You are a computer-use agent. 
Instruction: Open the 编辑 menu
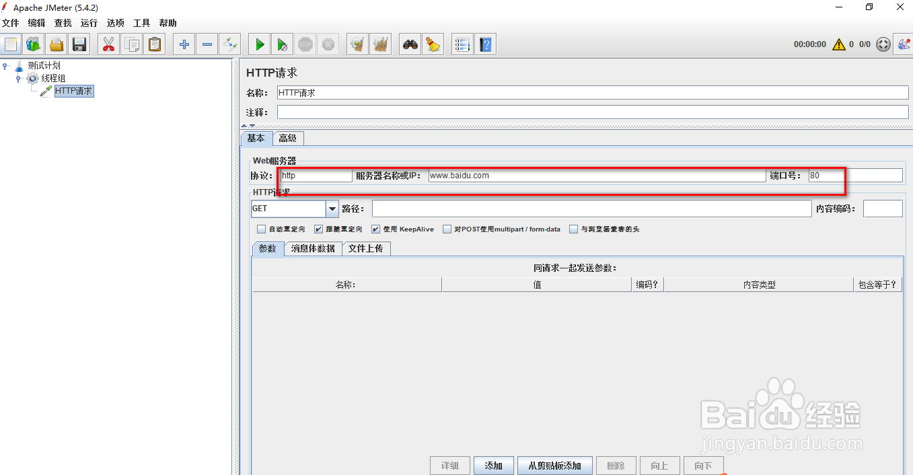(36, 23)
